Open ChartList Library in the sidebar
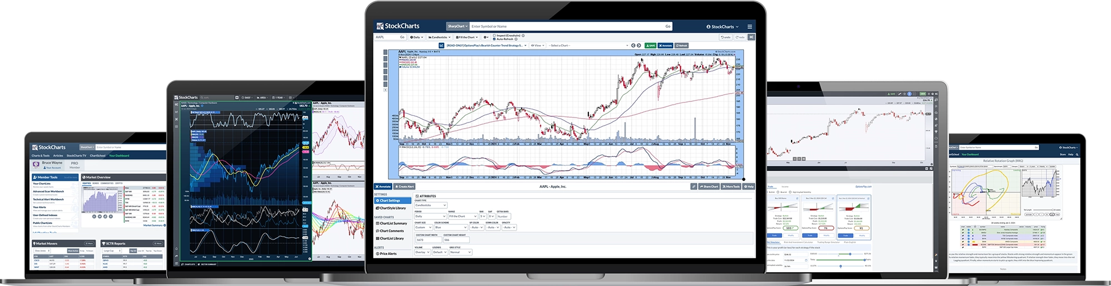 [391, 238]
